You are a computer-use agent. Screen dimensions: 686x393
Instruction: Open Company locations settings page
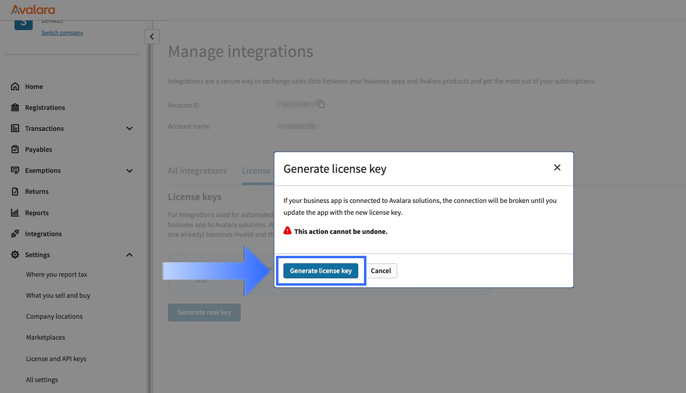pos(54,316)
